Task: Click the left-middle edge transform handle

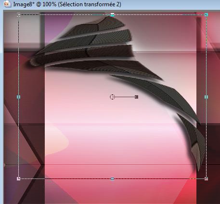Action: click(19, 97)
